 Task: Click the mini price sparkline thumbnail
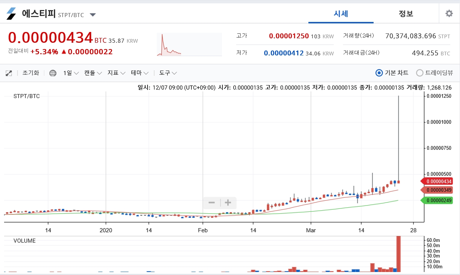point(189,45)
